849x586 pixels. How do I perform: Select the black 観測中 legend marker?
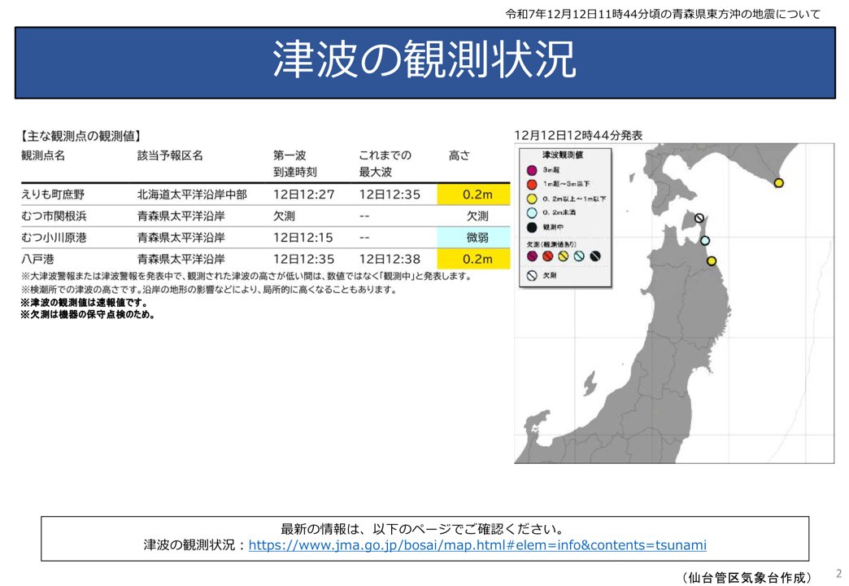[531, 225]
